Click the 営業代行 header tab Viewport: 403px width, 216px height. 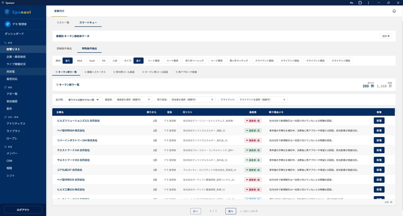point(59,11)
